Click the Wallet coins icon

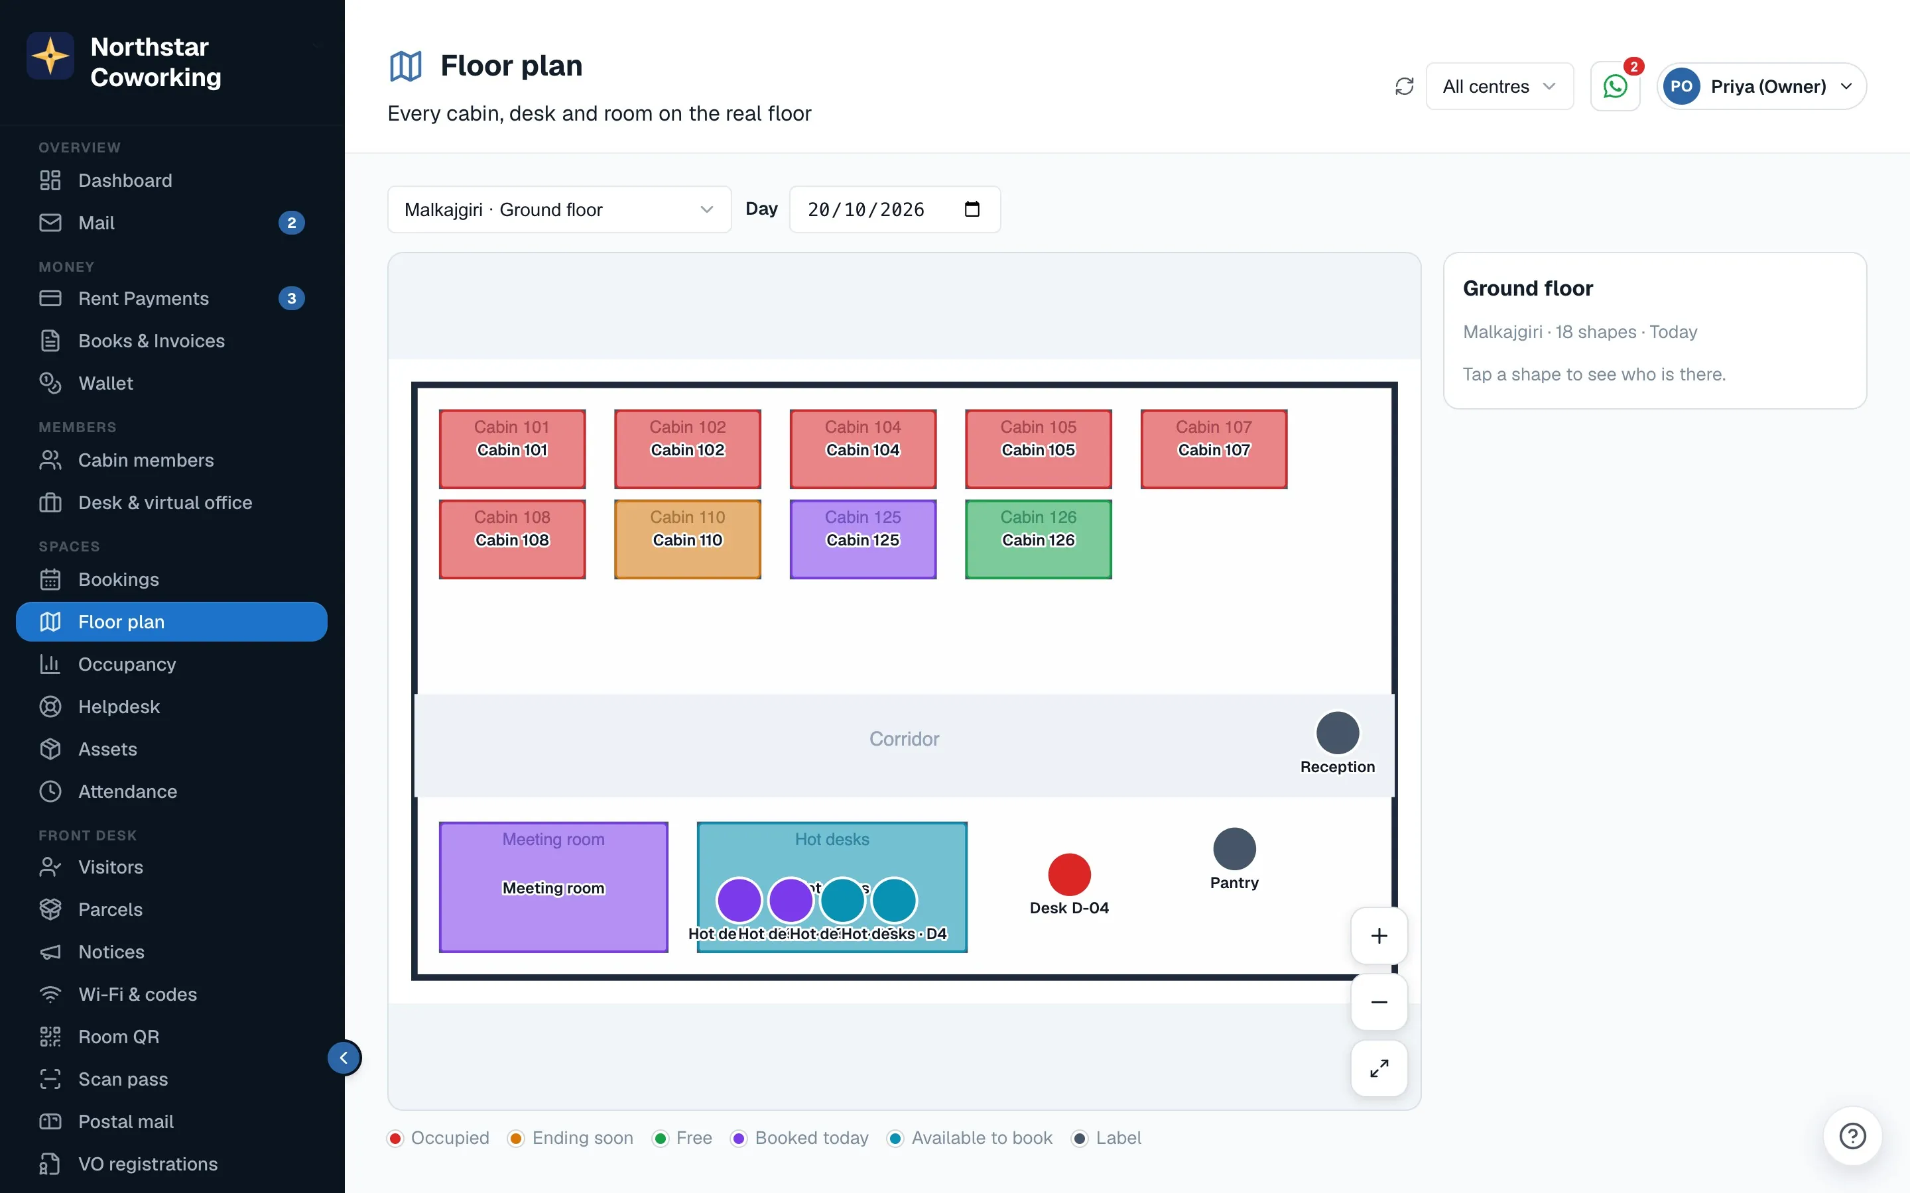(x=50, y=384)
